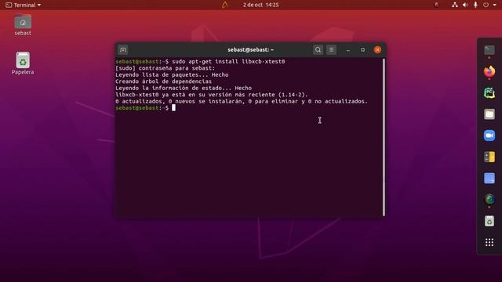
Task: Open the sebast home folder on desktop
Action: click(x=23, y=25)
